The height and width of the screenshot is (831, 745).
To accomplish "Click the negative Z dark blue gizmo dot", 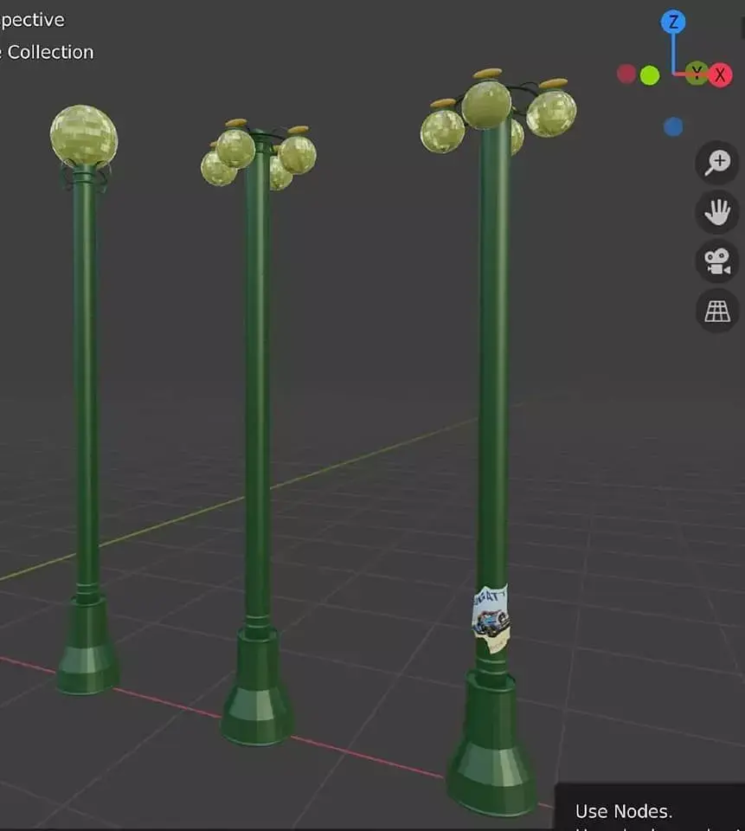I will (x=673, y=127).
